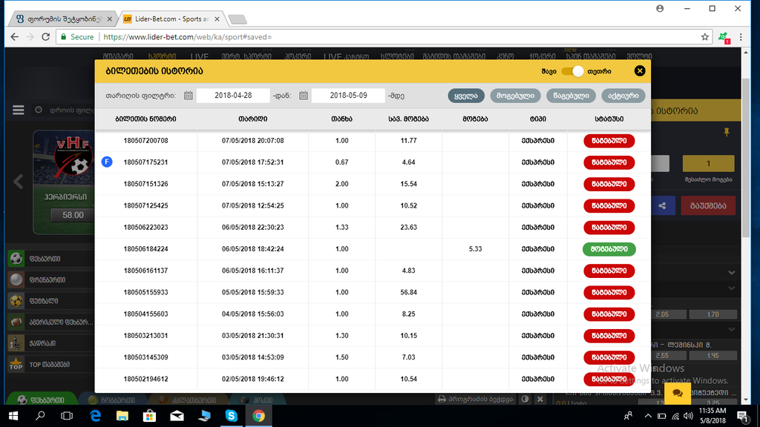Click the 58.00 odds button on banner
This screenshot has width=760, height=427.
pos(73,215)
